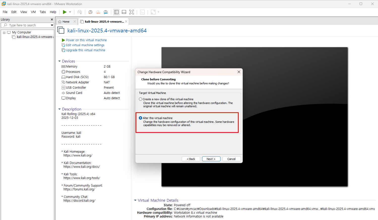The width and height of the screenshot is (378, 220).
Task: Click Power on this virtual machine
Action: click(86, 40)
